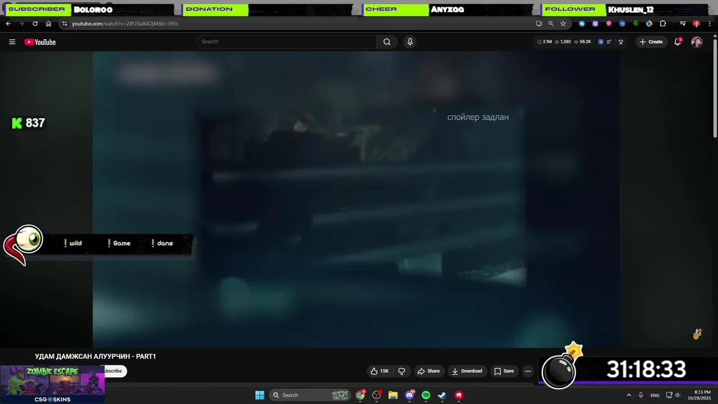Click the YouTube search field

[x=286, y=42]
